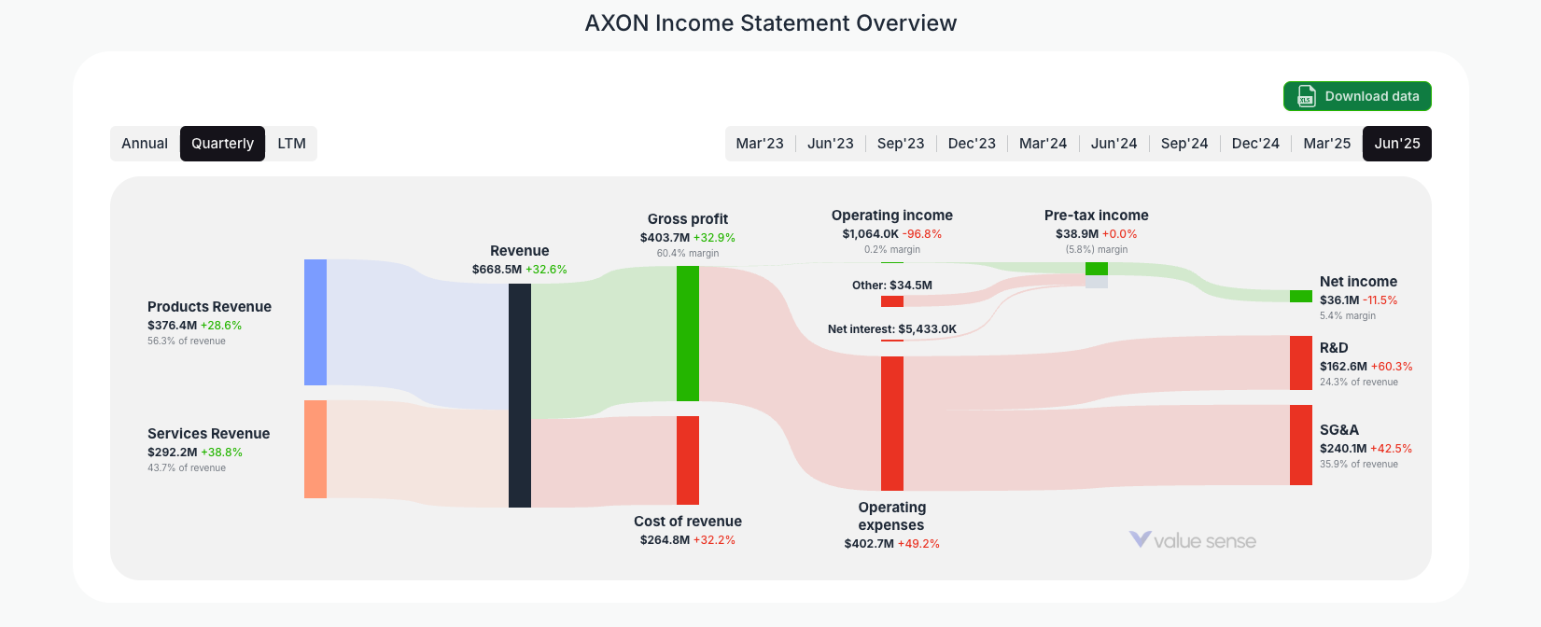Click the $36.1M net income value
This screenshot has height=627, width=1541.
coord(1339,300)
